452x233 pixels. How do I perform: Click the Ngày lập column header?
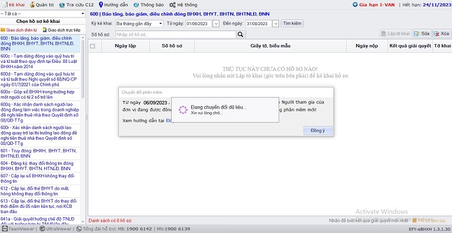click(x=125, y=46)
